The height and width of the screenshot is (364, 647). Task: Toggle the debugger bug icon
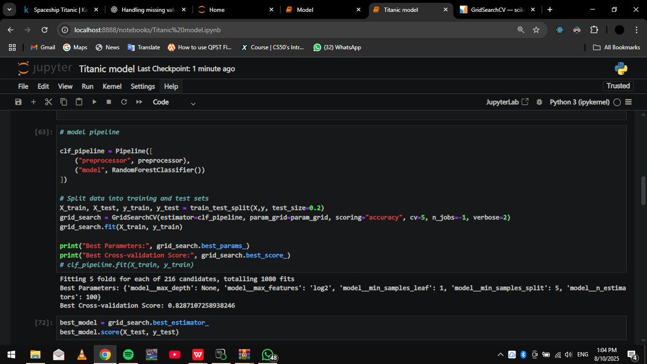click(x=540, y=102)
